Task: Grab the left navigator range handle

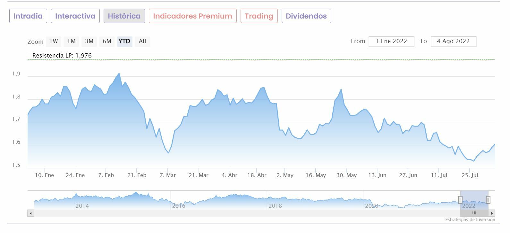Action: pos(460,200)
